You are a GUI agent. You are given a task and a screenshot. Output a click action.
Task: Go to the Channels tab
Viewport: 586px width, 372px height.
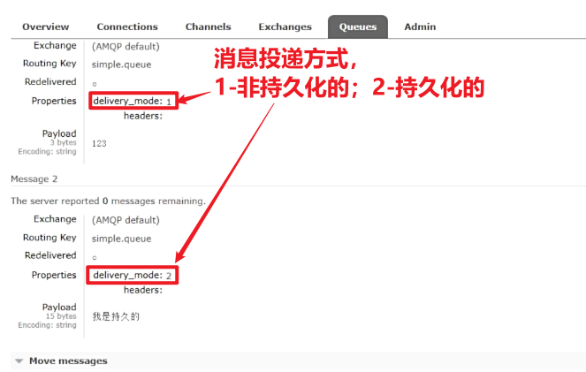(209, 27)
